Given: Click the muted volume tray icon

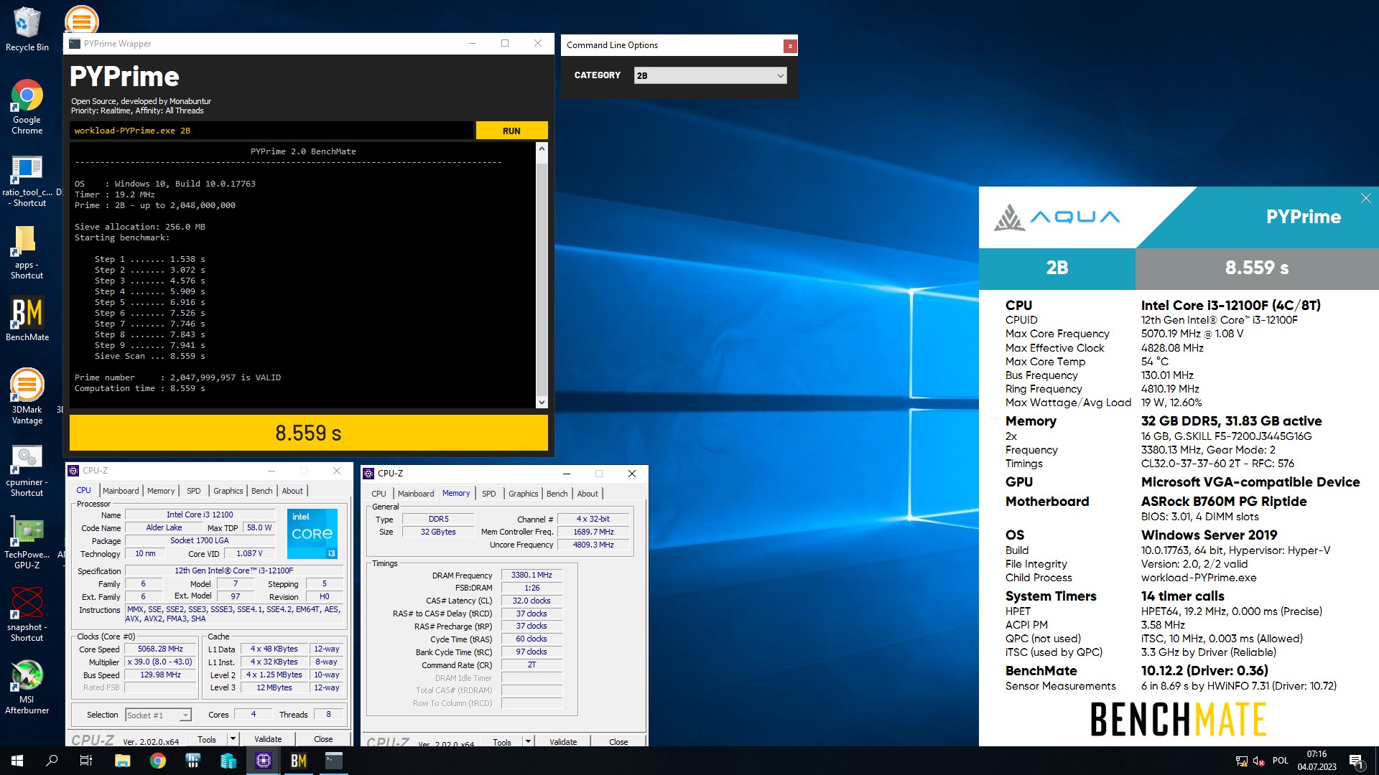Looking at the screenshot, I should (1258, 761).
